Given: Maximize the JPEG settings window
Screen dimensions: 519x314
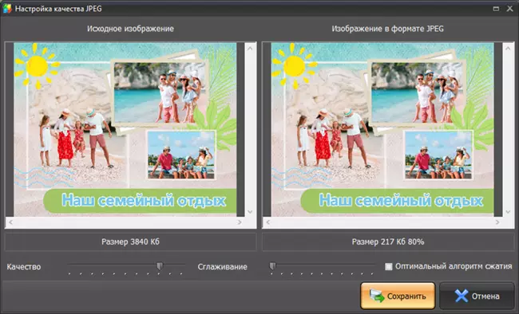Looking at the screenshot, I should 496,9.
